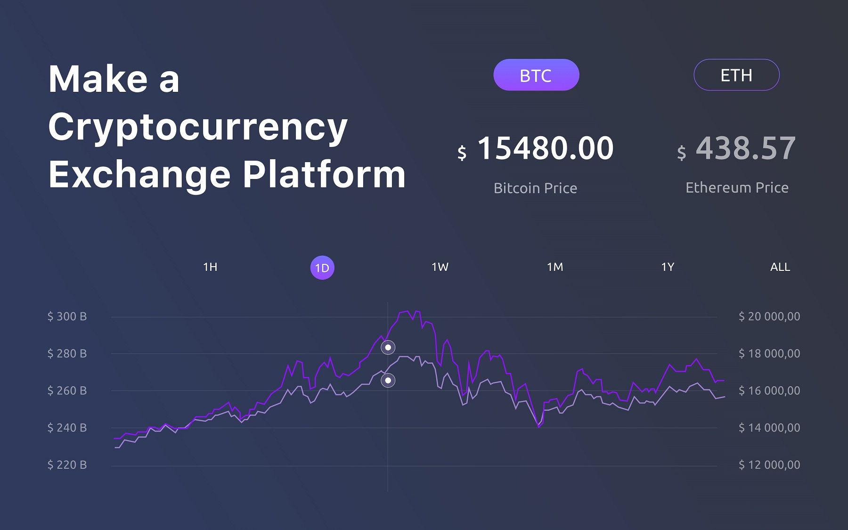Viewport: 848px width, 530px height.
Task: Click the $ 20 000,00 axis label
Action: coord(769,317)
